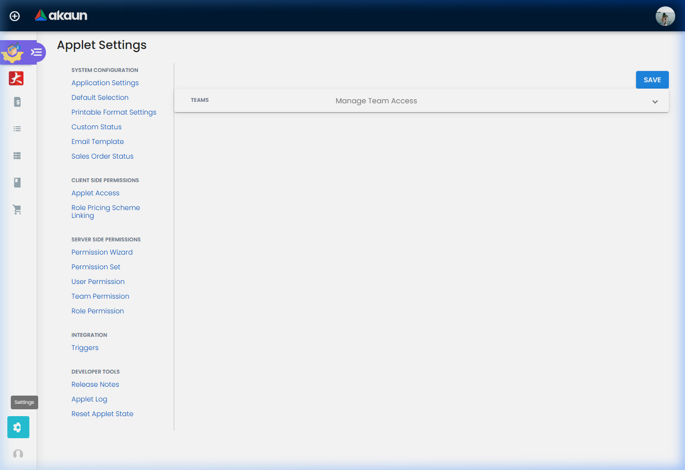
Task: Select the bookmark ledger icon in sidebar
Action: (17, 183)
